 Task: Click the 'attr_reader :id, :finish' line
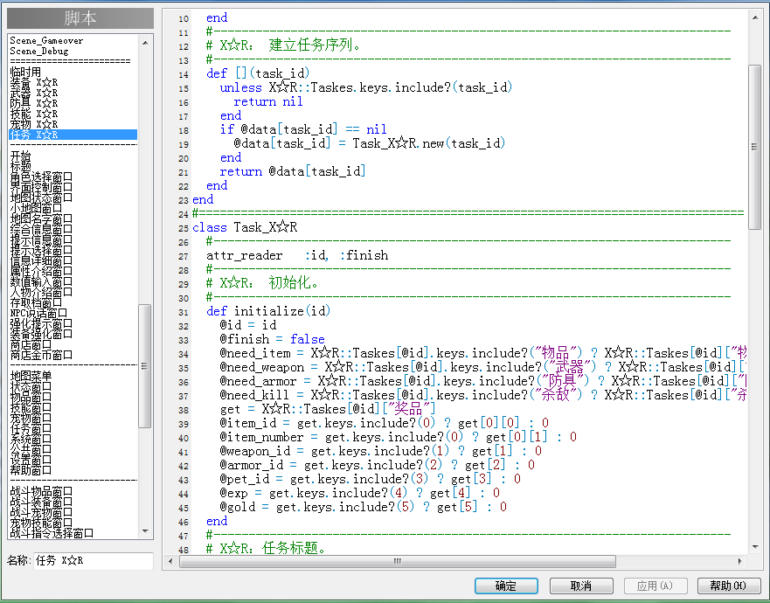[297, 255]
